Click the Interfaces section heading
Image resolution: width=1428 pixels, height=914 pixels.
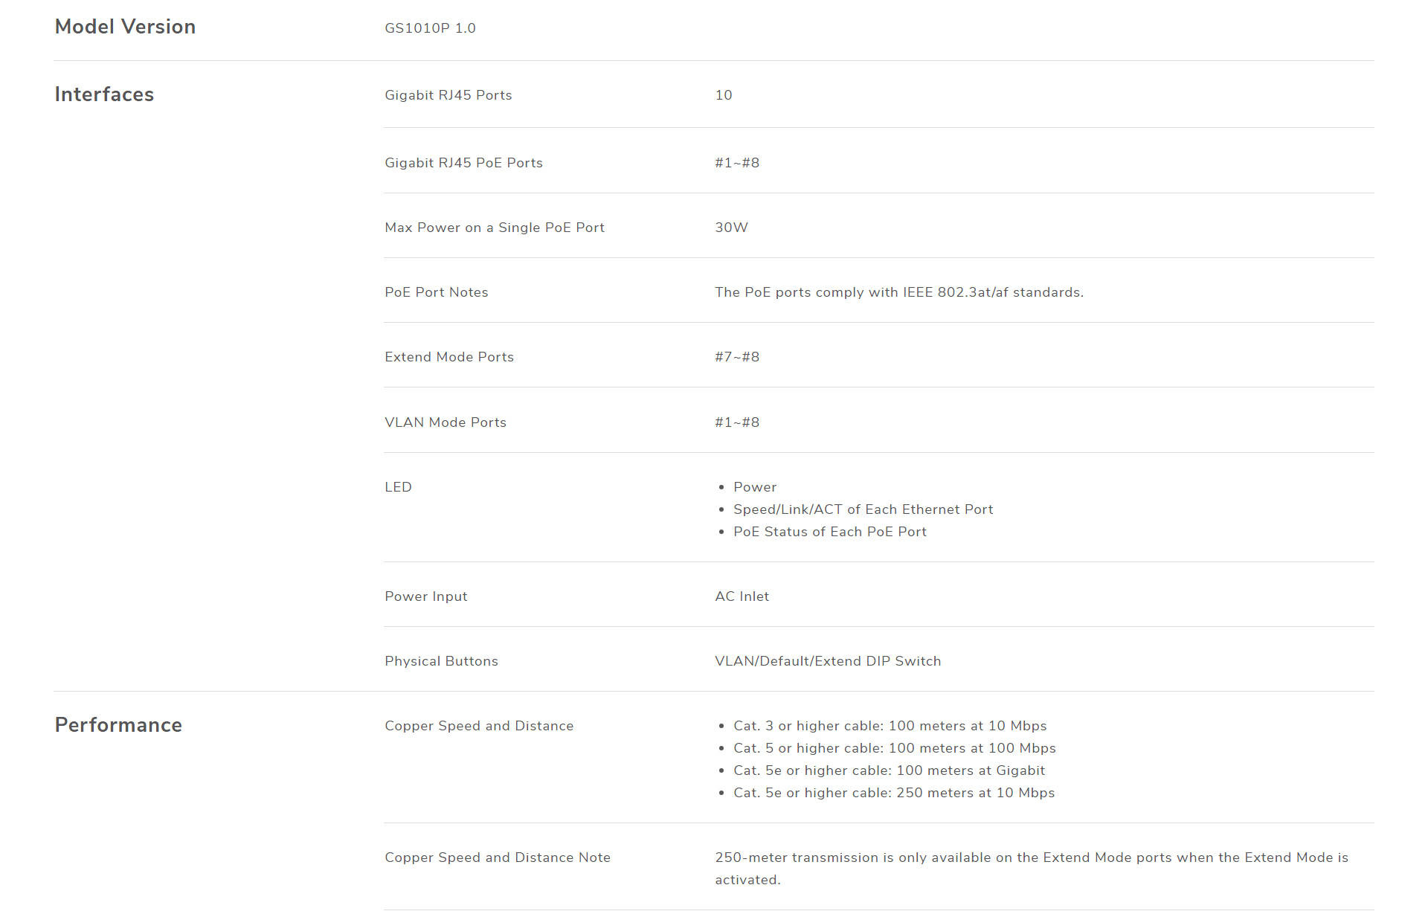(x=104, y=94)
